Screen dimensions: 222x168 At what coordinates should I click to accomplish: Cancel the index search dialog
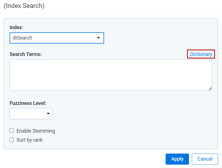pyautogui.click(x=205, y=159)
